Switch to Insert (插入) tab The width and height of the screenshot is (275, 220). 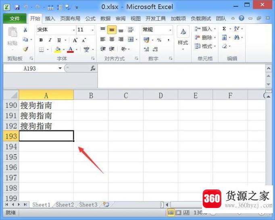(x=50, y=19)
